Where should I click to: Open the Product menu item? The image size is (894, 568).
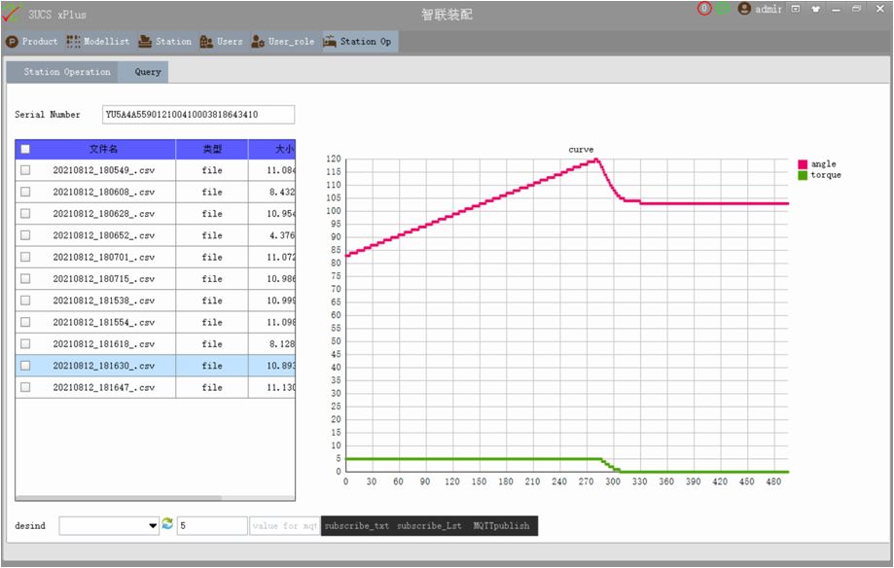(x=32, y=42)
